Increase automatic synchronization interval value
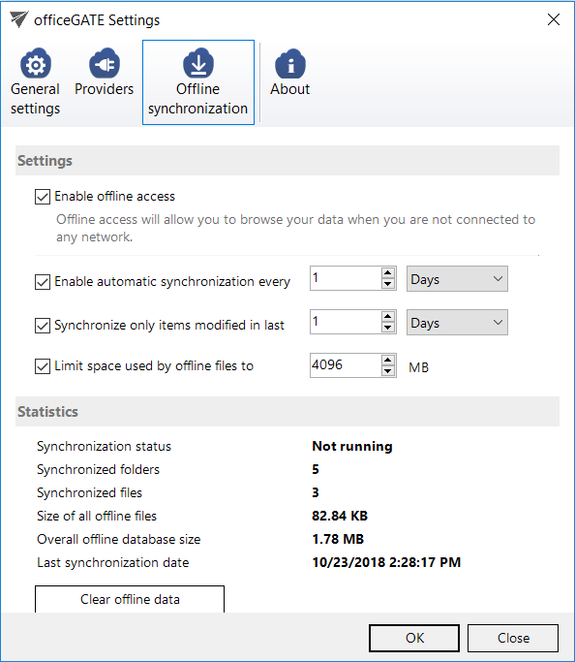This screenshot has width=575, height=662. [387, 272]
